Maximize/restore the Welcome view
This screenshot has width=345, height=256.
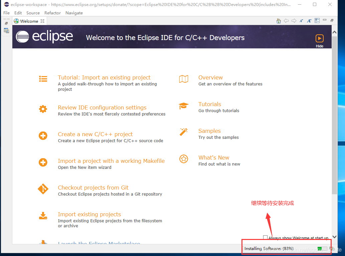pyautogui.click(x=332, y=20)
